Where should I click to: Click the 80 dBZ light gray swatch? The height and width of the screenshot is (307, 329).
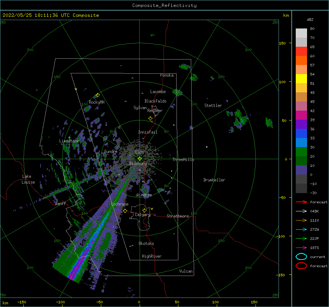coord(301,33)
